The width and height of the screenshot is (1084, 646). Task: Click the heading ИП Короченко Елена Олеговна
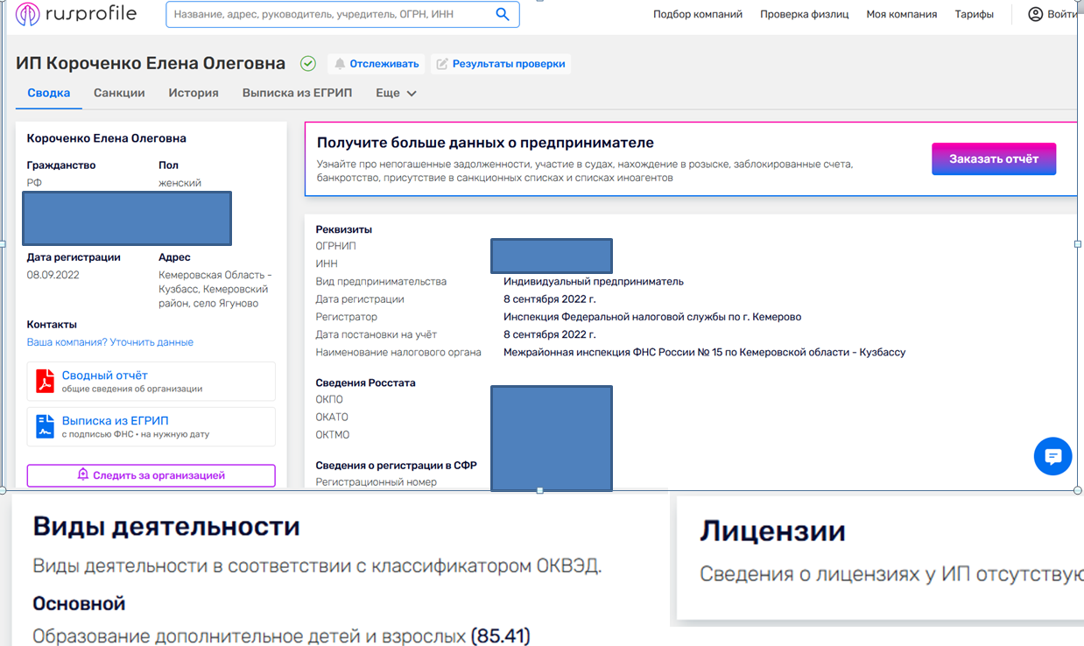click(x=151, y=63)
